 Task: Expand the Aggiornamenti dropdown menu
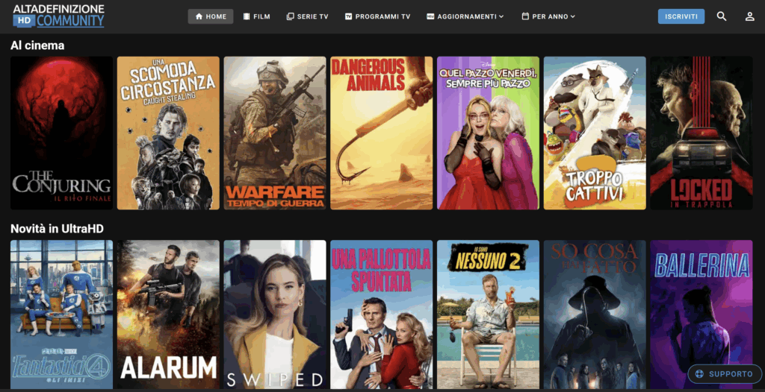(465, 16)
